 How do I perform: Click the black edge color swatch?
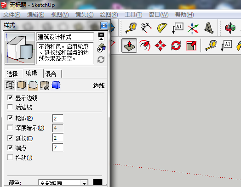98,182
